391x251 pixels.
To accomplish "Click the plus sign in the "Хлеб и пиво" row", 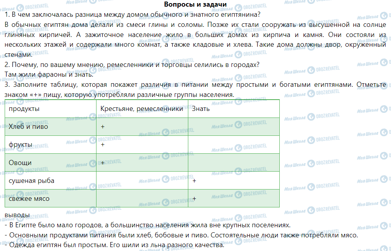I will [102, 127].
